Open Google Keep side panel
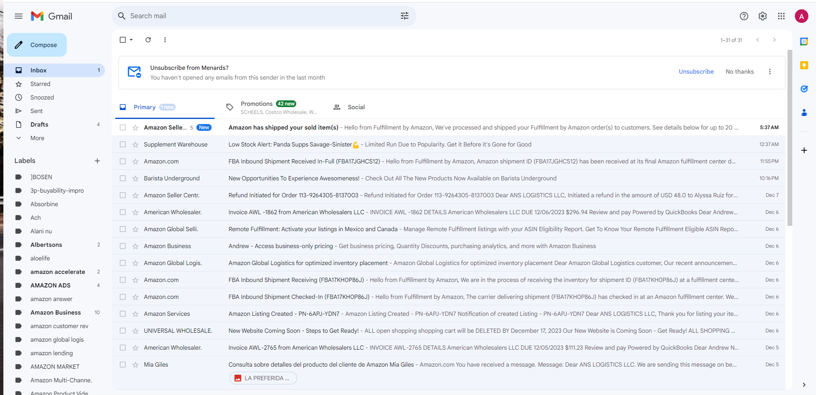Image resolution: width=816 pixels, height=395 pixels. pyautogui.click(x=804, y=65)
